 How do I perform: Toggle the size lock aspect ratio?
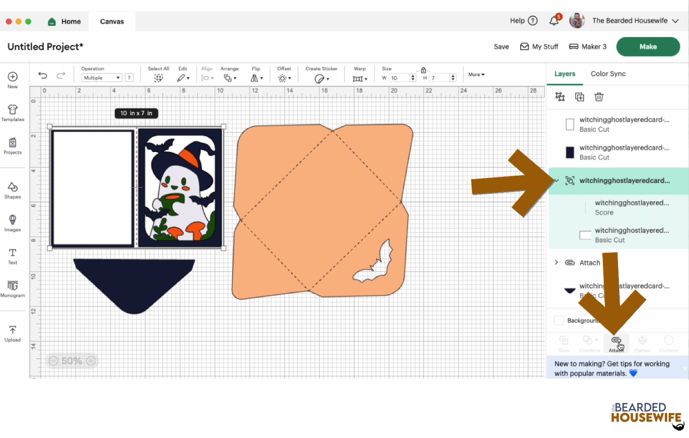(423, 70)
